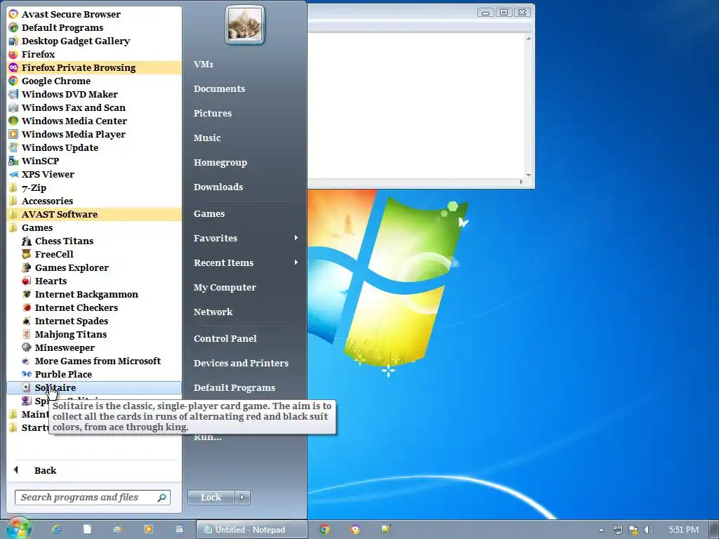The height and width of the screenshot is (539, 719).
Task: Open Games Explorer
Action: point(94,267)
